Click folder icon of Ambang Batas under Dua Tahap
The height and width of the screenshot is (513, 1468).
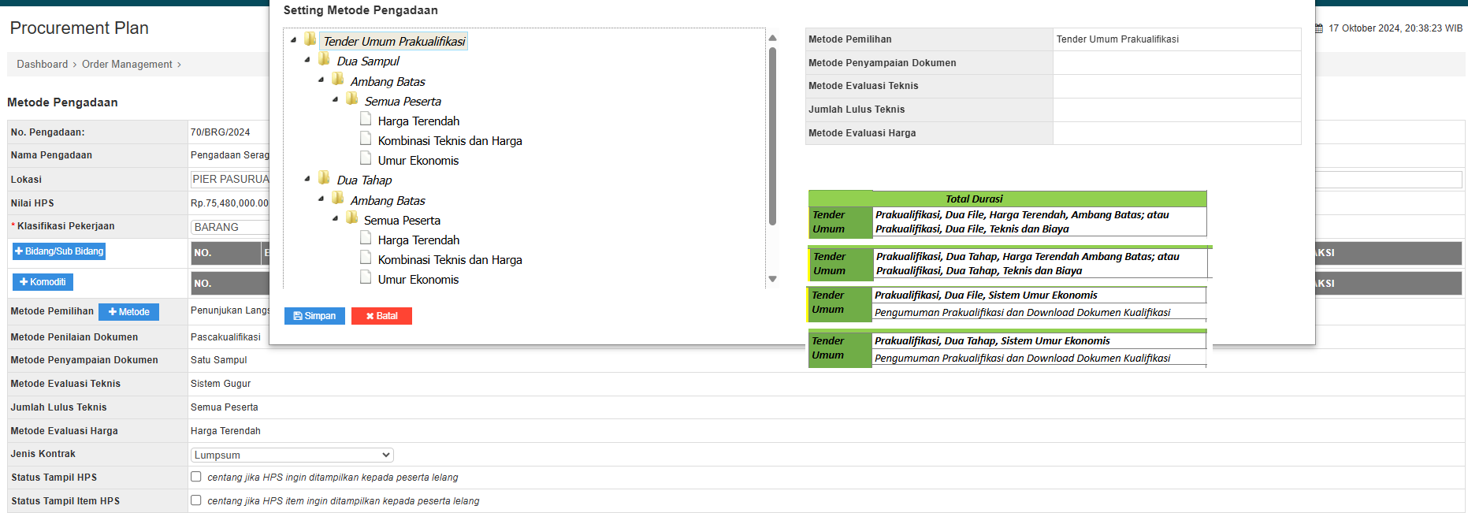click(338, 199)
